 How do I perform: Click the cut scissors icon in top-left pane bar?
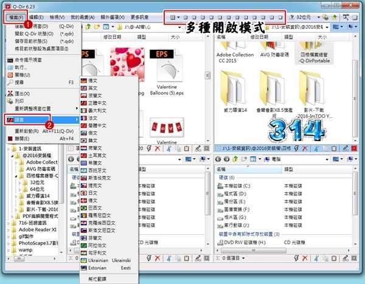click(169, 148)
